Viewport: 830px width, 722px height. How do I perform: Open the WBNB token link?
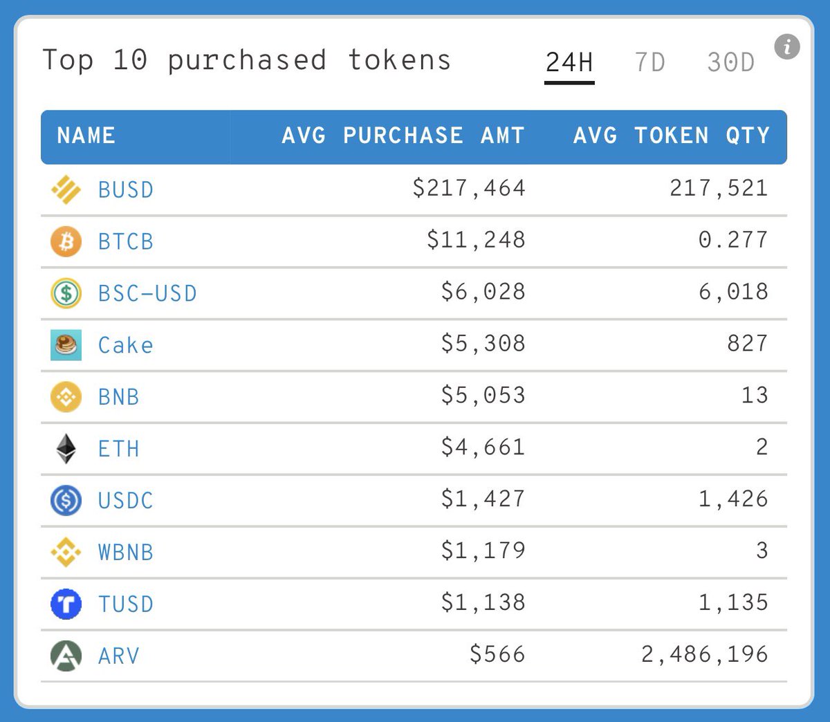click(x=125, y=553)
